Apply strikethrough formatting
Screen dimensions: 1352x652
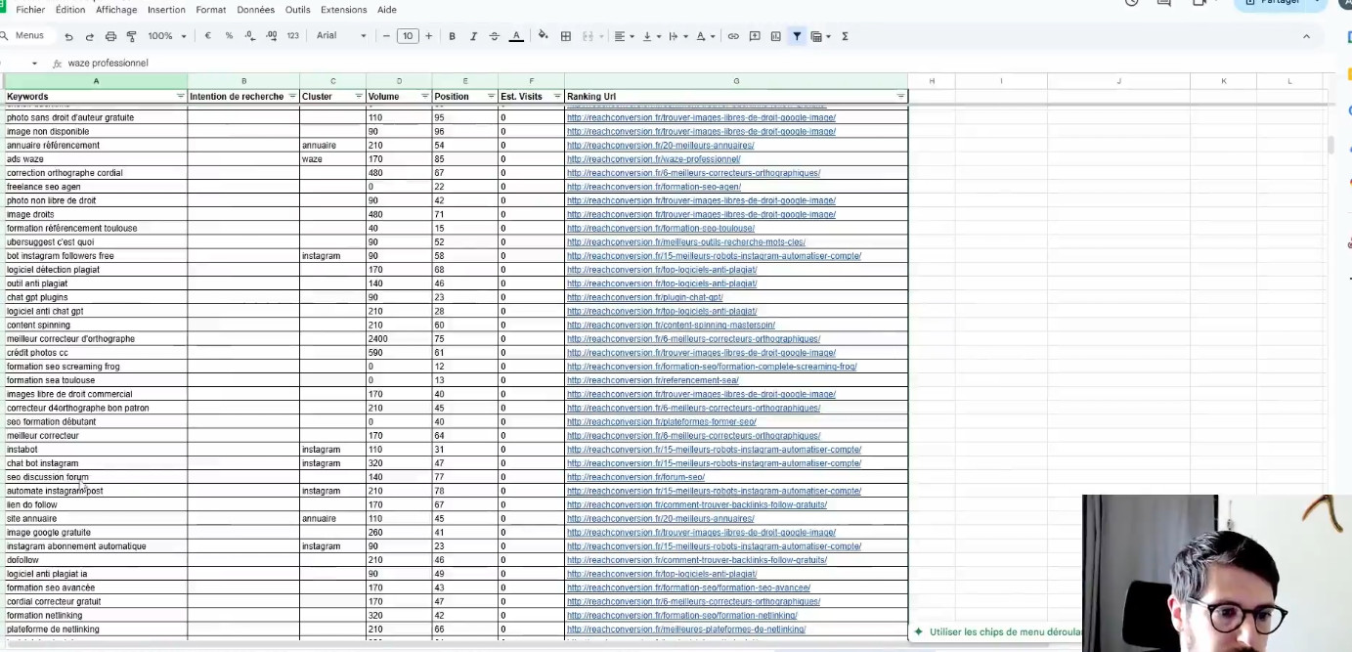[x=494, y=36]
